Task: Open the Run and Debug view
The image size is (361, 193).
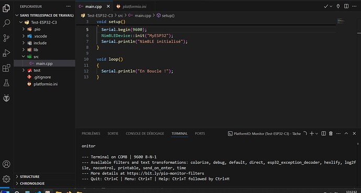Action: 6,53
